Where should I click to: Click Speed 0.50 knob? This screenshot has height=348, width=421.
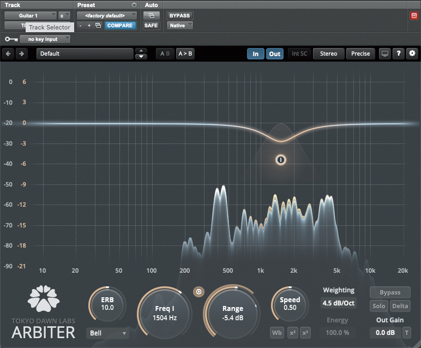(x=290, y=304)
